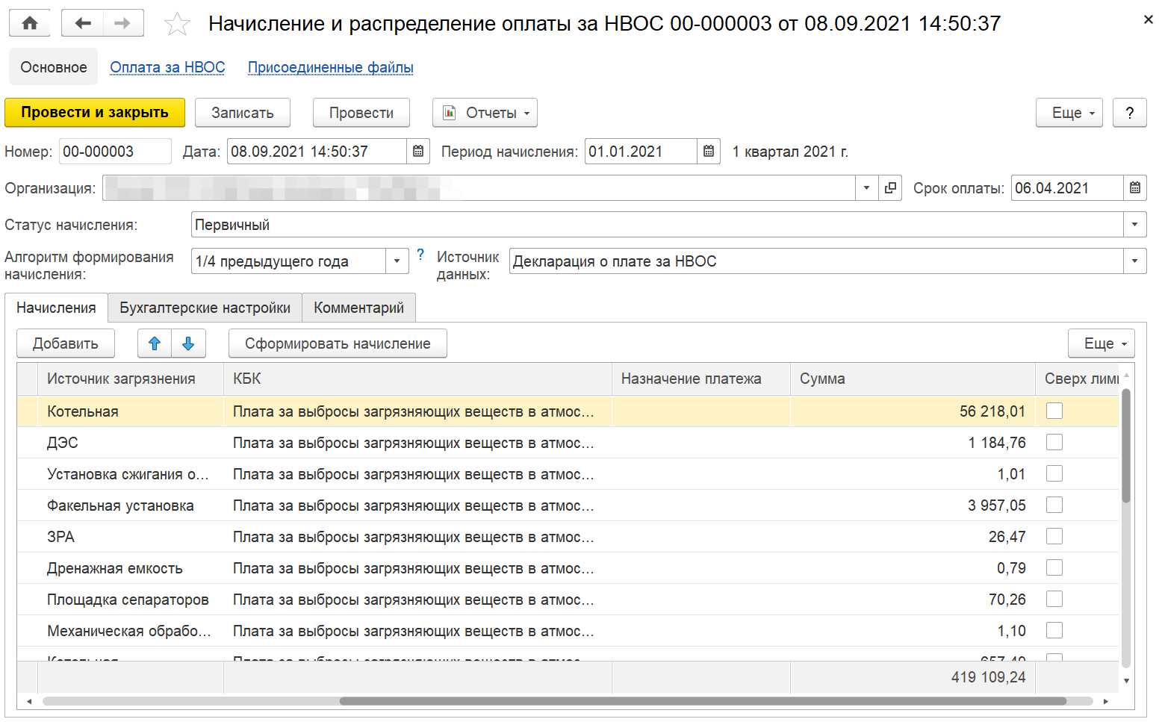Viewport: 1162px width, 722px height.
Task: Click Сформировать начисление button
Action: point(338,343)
